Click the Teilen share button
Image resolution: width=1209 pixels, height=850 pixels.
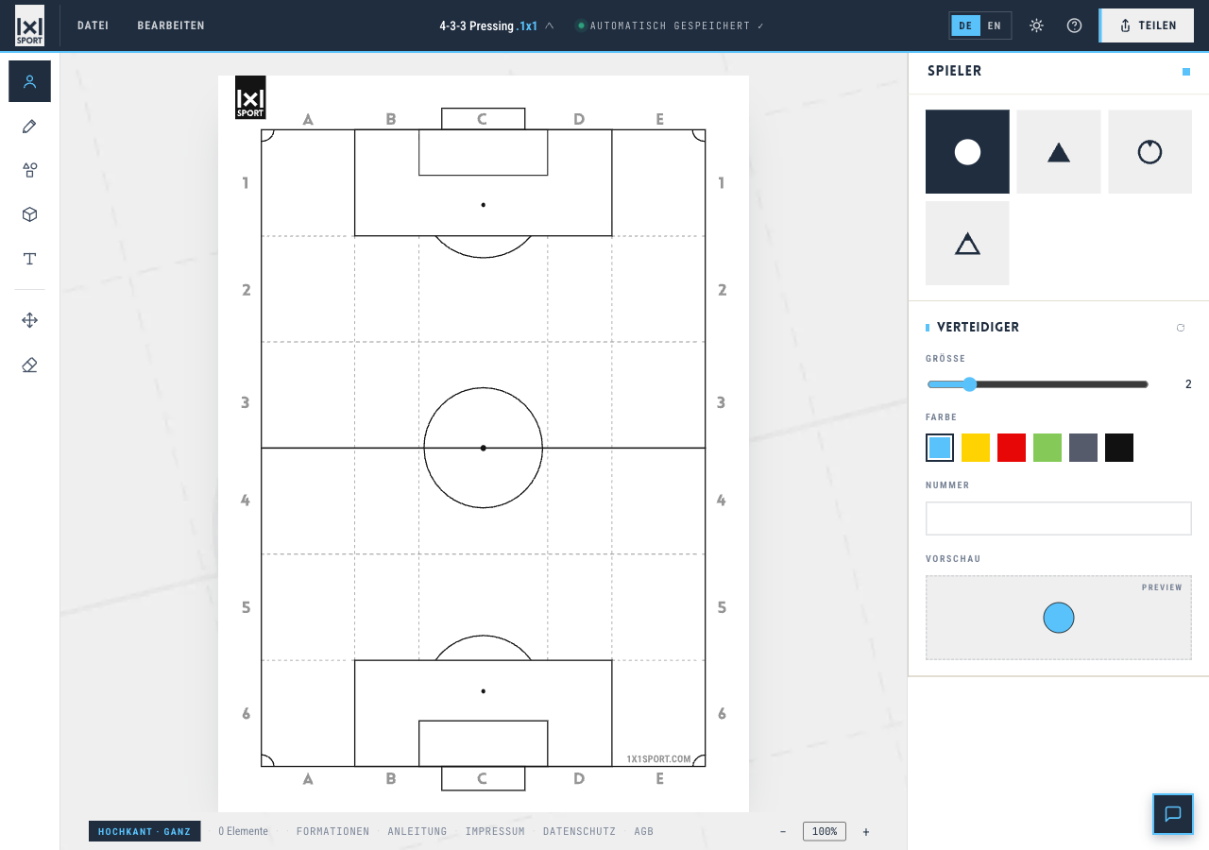1148,25
